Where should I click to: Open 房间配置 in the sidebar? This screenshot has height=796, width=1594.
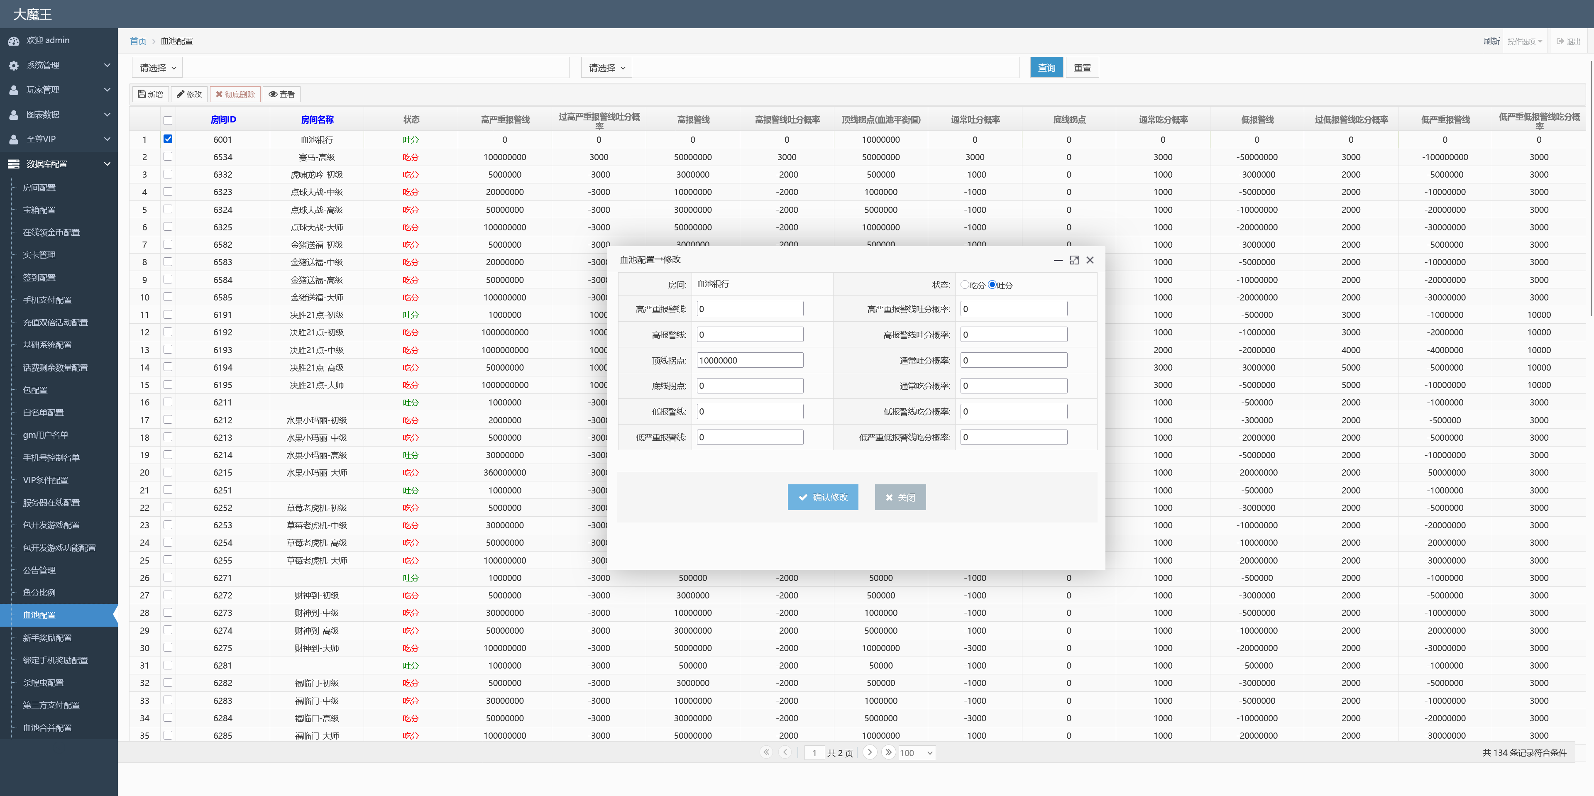(39, 188)
